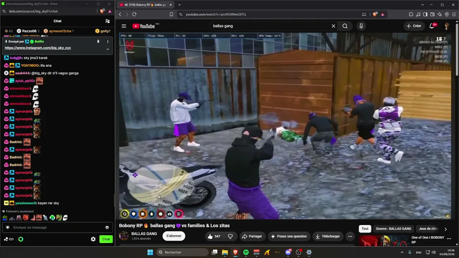Open 'One of One I BOBONY RP' video thumbnail
The width and height of the screenshot is (459, 258).
[384, 241]
